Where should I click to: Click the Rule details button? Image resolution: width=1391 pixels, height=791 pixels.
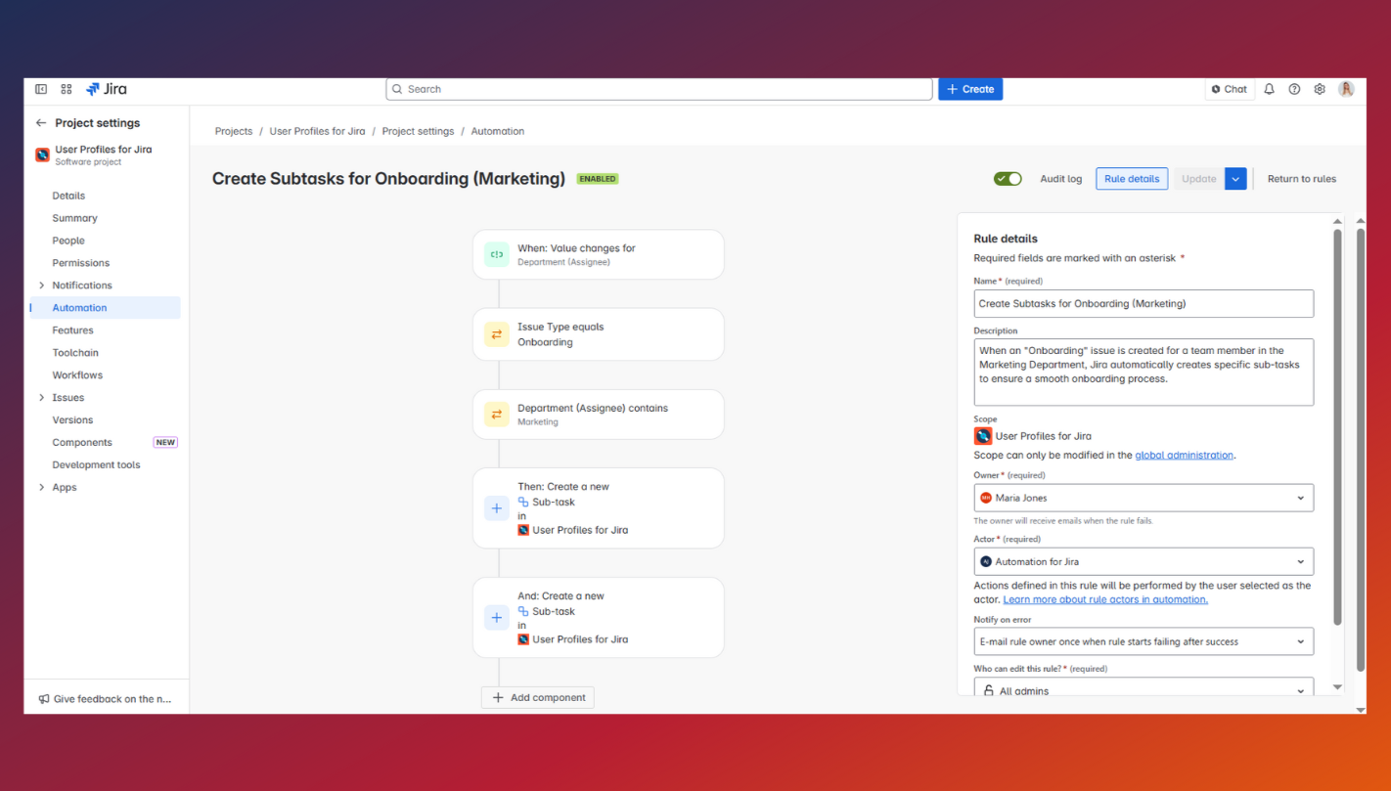click(1132, 179)
